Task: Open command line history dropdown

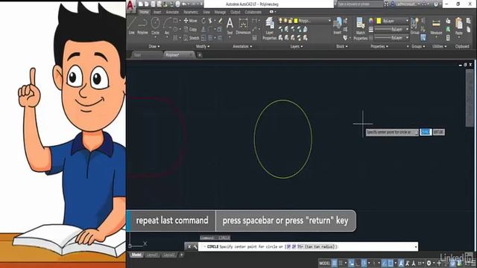Action: point(416,246)
